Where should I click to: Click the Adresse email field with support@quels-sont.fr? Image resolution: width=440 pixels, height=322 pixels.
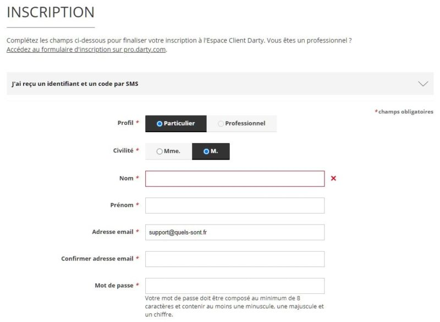pos(235,232)
